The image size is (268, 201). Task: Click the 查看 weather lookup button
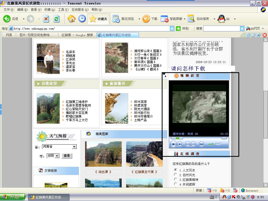[x=67, y=156]
